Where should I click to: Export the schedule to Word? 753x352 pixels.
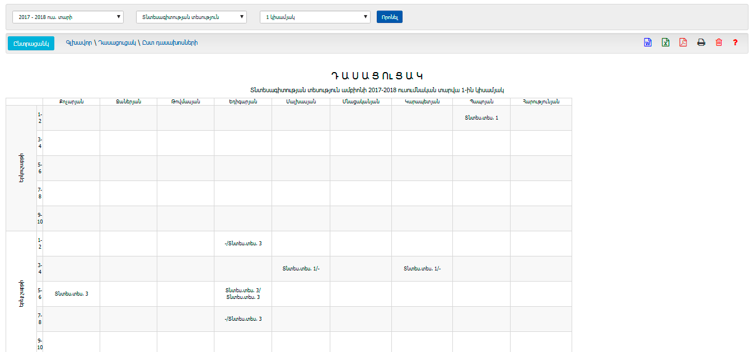[x=648, y=42]
